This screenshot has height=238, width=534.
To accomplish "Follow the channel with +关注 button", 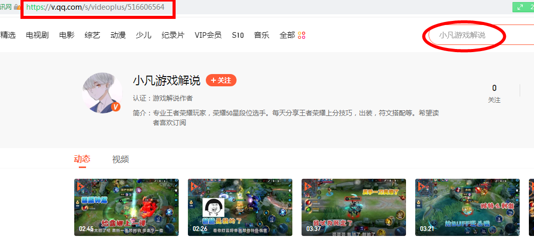I will 221,81.
